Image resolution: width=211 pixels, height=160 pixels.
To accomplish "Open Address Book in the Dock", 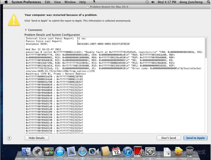I will click(x=105, y=152).
